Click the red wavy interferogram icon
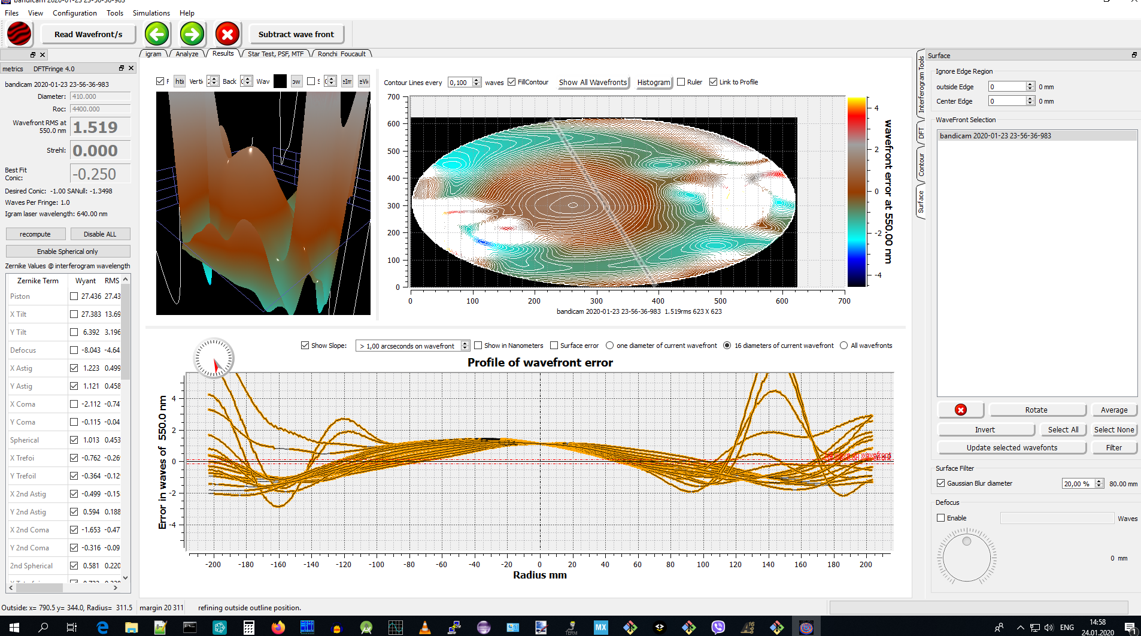The height and width of the screenshot is (636, 1141). click(19, 34)
